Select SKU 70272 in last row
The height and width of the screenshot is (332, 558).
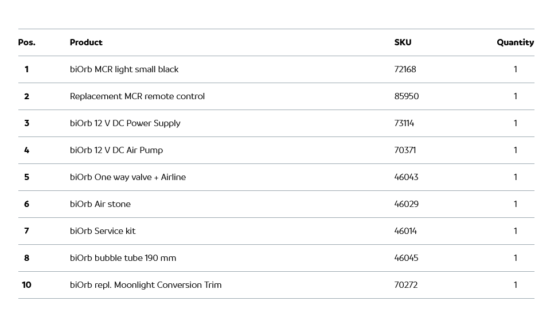tap(405, 285)
